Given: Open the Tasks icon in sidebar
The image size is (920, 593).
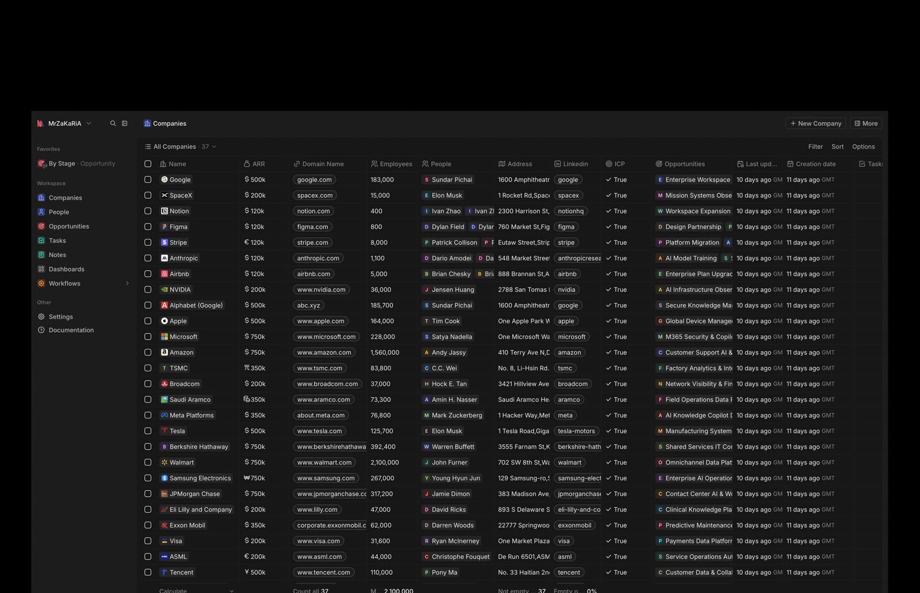Looking at the screenshot, I should point(41,240).
